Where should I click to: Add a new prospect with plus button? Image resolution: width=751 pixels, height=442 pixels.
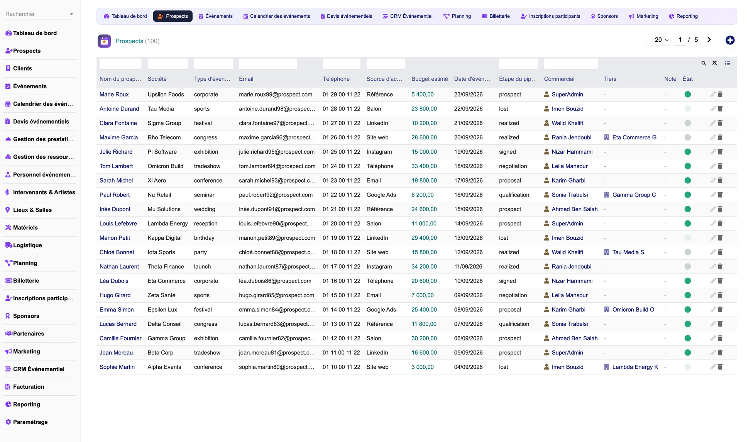pos(730,40)
